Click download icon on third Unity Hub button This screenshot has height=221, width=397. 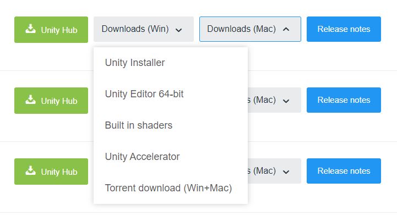30,170
